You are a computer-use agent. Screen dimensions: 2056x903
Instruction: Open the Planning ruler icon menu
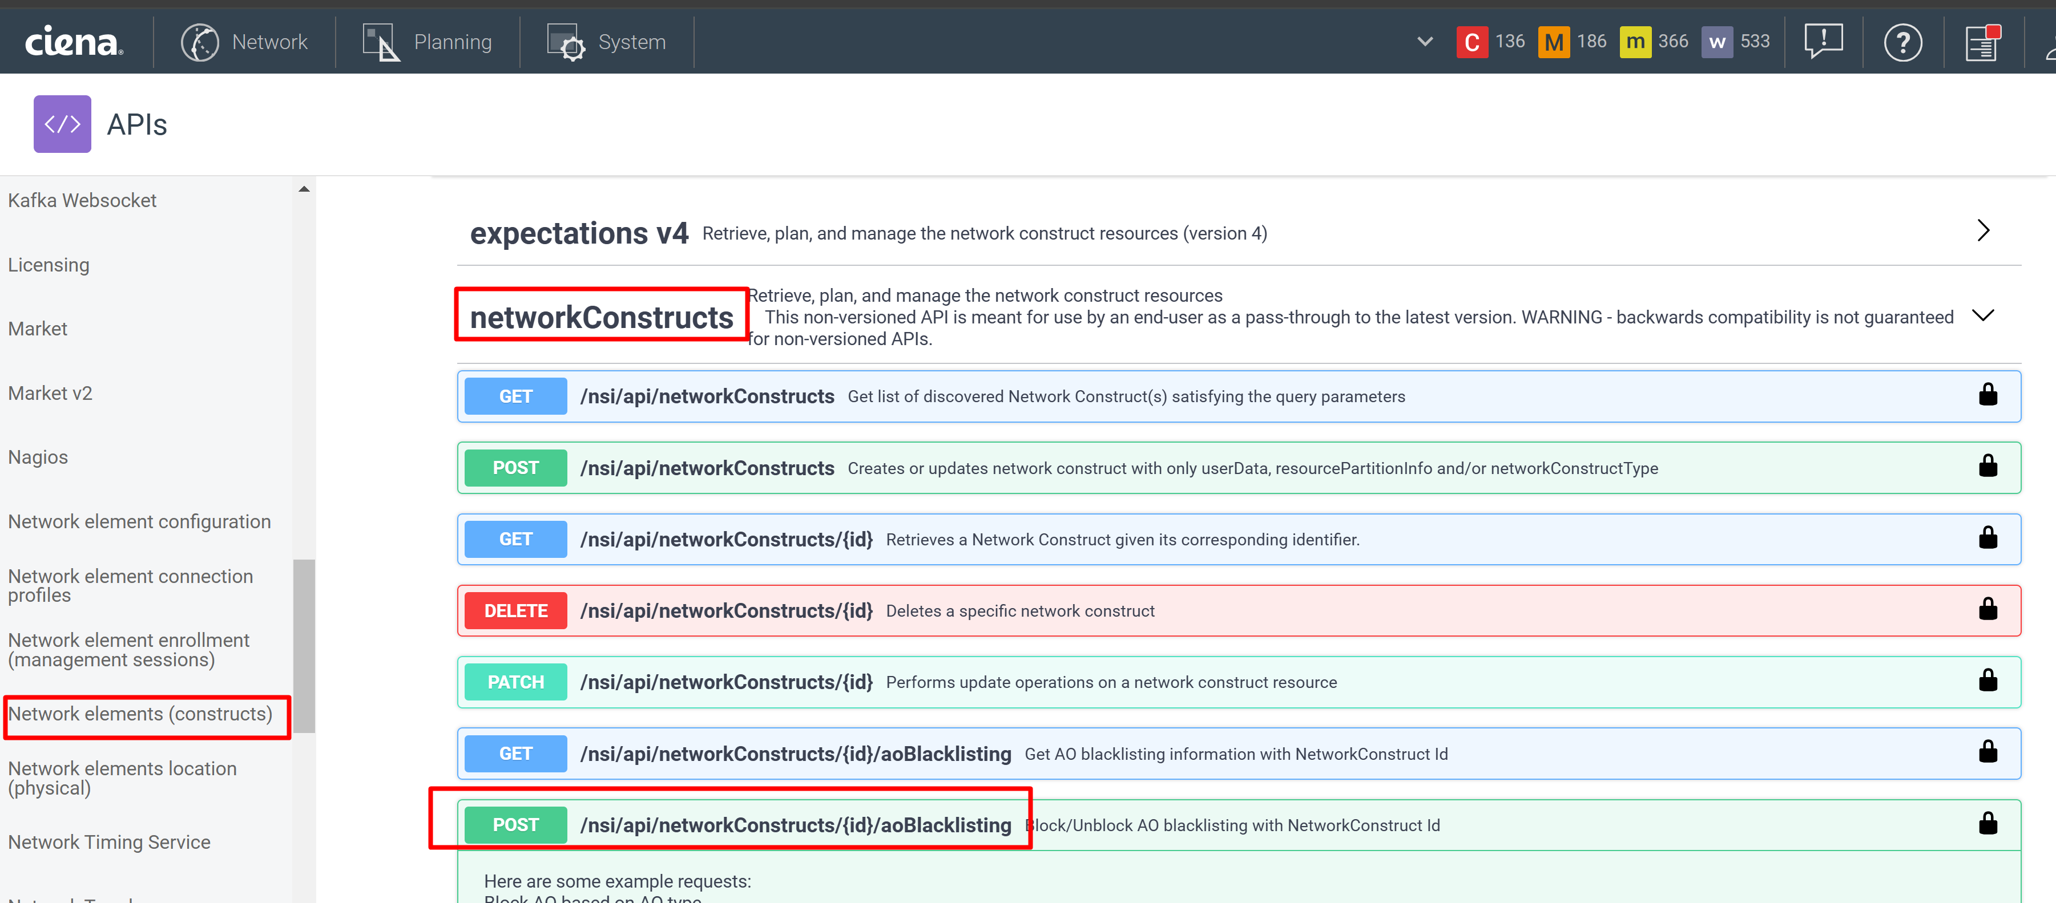(381, 42)
